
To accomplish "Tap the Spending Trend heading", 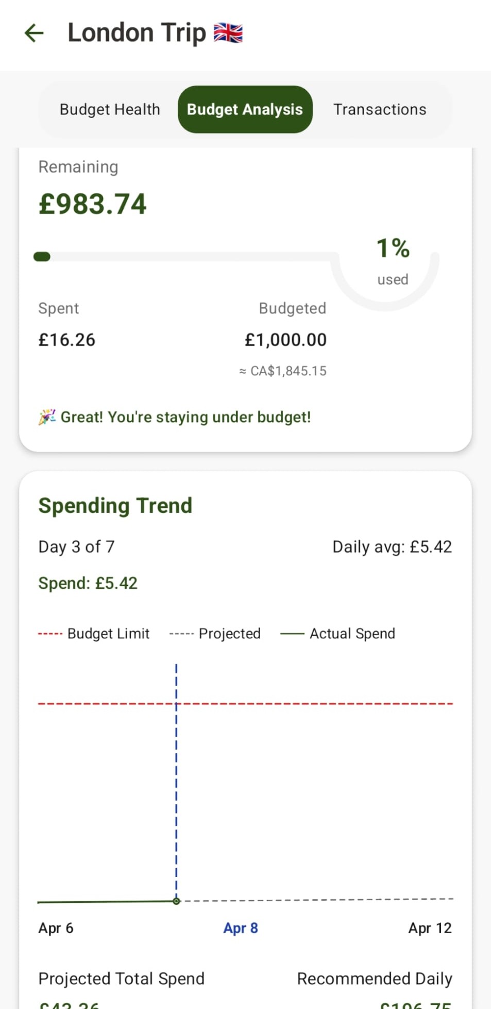I will (x=115, y=505).
